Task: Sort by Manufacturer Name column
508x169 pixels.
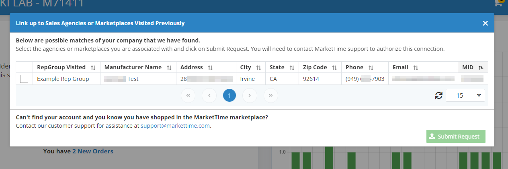Action: 169,68
